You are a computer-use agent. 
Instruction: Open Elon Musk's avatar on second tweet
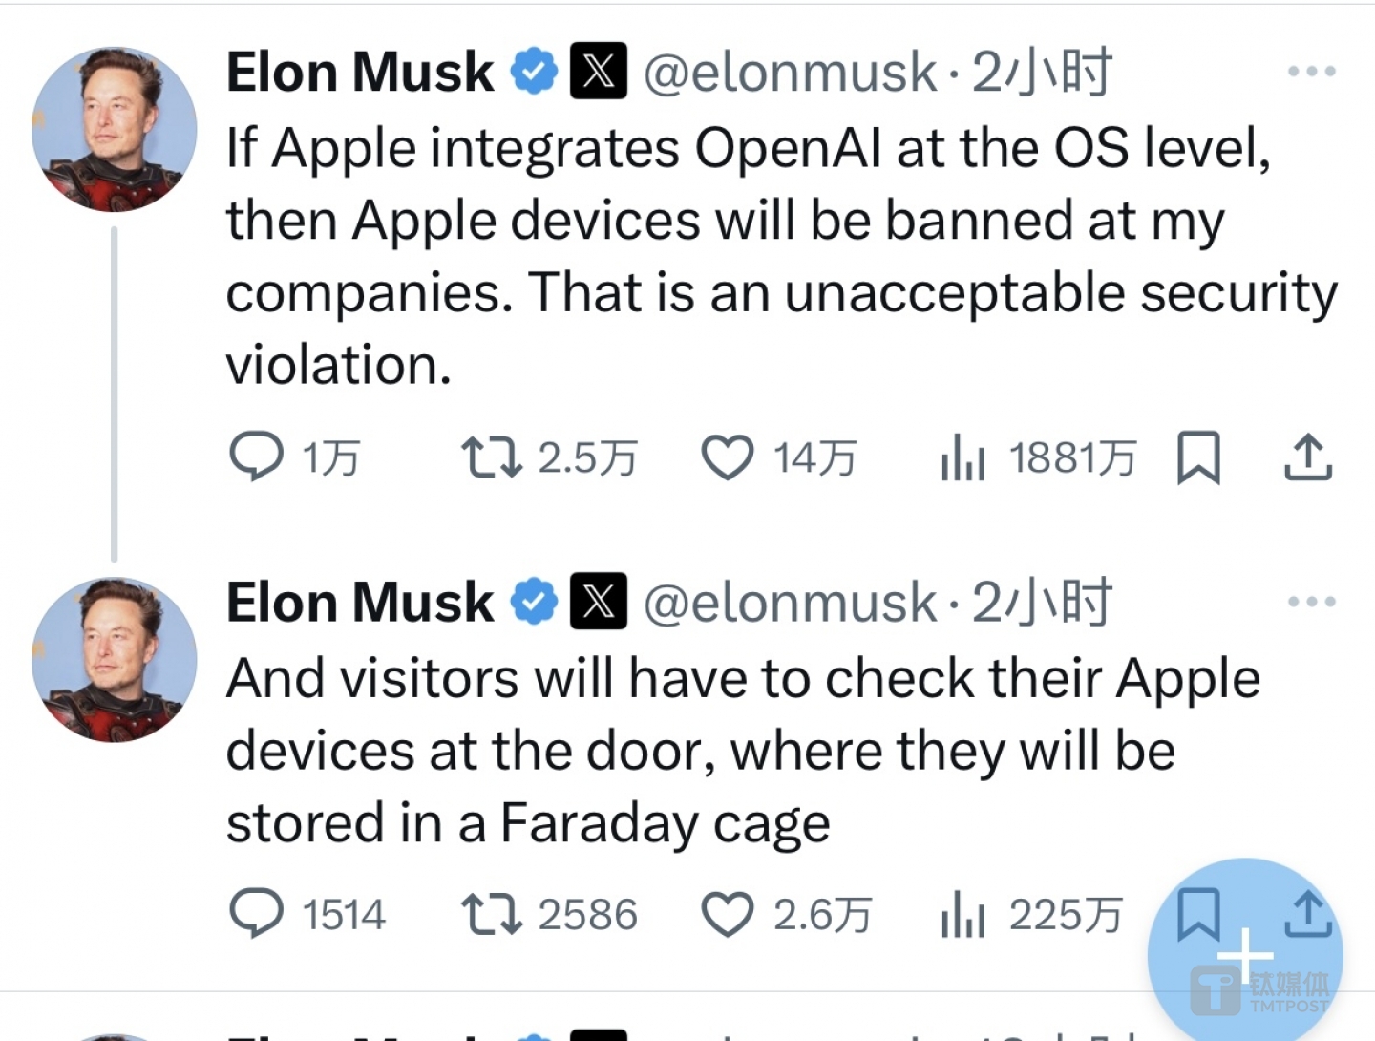pos(114,659)
